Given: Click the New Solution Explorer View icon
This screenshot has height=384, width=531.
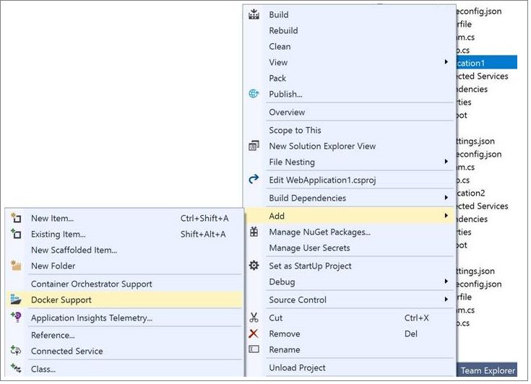Looking at the screenshot, I should point(254,146).
